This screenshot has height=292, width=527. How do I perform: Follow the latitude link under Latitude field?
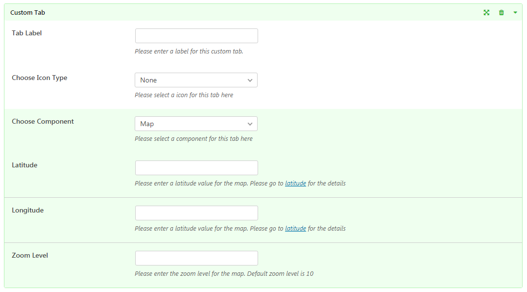tap(295, 183)
